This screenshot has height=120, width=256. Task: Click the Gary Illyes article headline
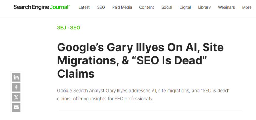pos(140,60)
